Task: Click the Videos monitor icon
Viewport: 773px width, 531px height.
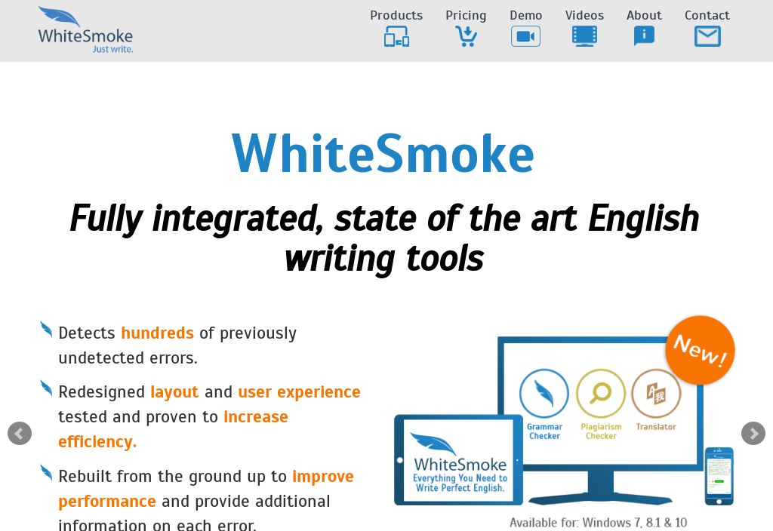Action: [584, 35]
